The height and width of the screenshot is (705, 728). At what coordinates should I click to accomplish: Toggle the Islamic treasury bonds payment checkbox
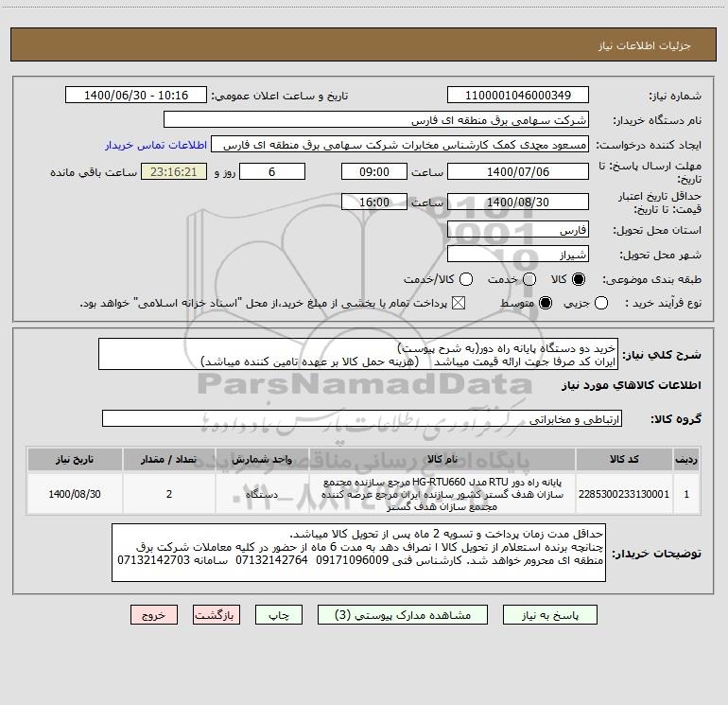tap(459, 303)
